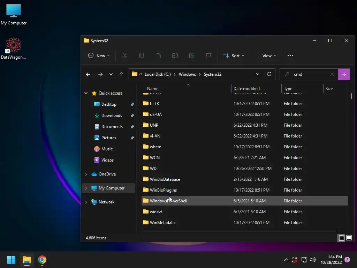Image resolution: width=357 pixels, height=268 pixels.
Task: Select the WinMetadata folder
Action: point(245,222)
